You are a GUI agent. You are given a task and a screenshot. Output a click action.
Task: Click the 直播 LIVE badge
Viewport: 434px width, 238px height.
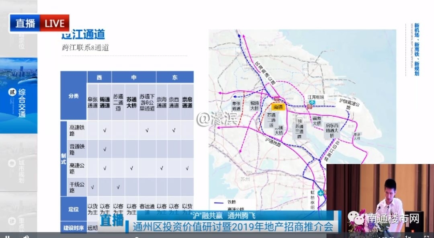coord(39,23)
